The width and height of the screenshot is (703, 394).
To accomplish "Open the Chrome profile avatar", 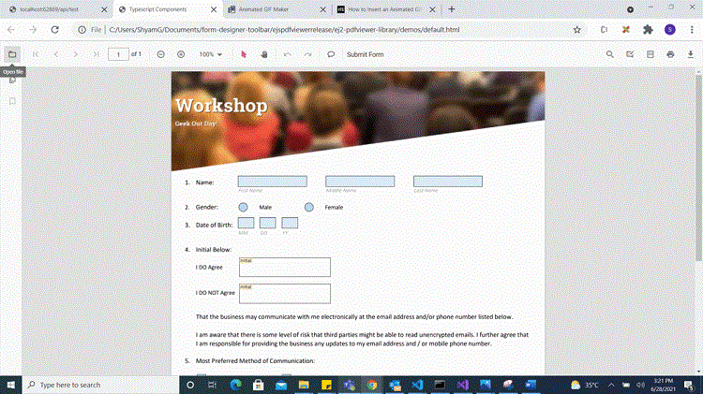I will 670,30.
